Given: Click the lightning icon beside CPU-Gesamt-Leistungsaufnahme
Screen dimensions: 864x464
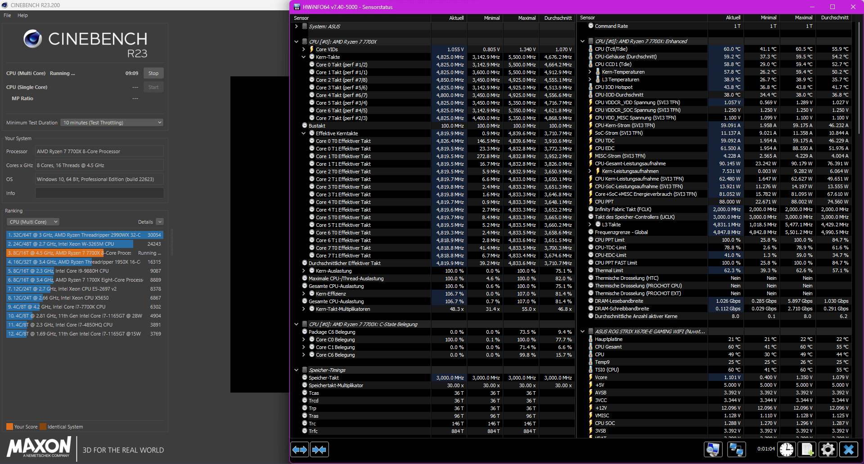Looking at the screenshot, I should pos(590,164).
